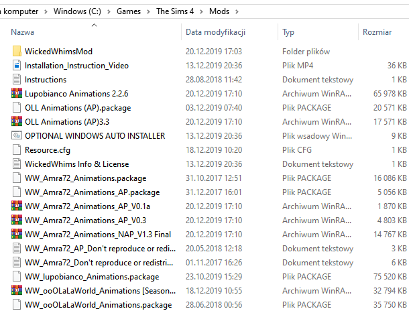Viewport: 409px width, 313px height.
Task: Select the WW_Amra72_Animations_AP_V0.3 archive icon
Action: point(17,220)
